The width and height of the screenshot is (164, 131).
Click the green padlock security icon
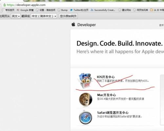point(4,5)
